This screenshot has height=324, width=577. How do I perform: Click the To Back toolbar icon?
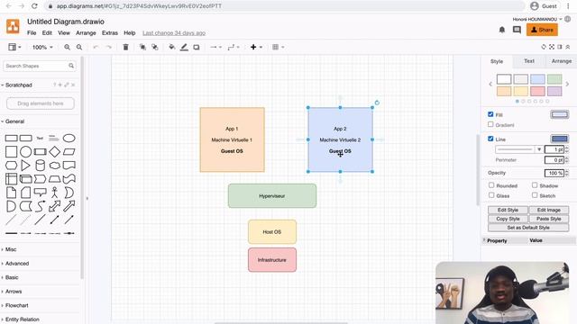pos(155,47)
